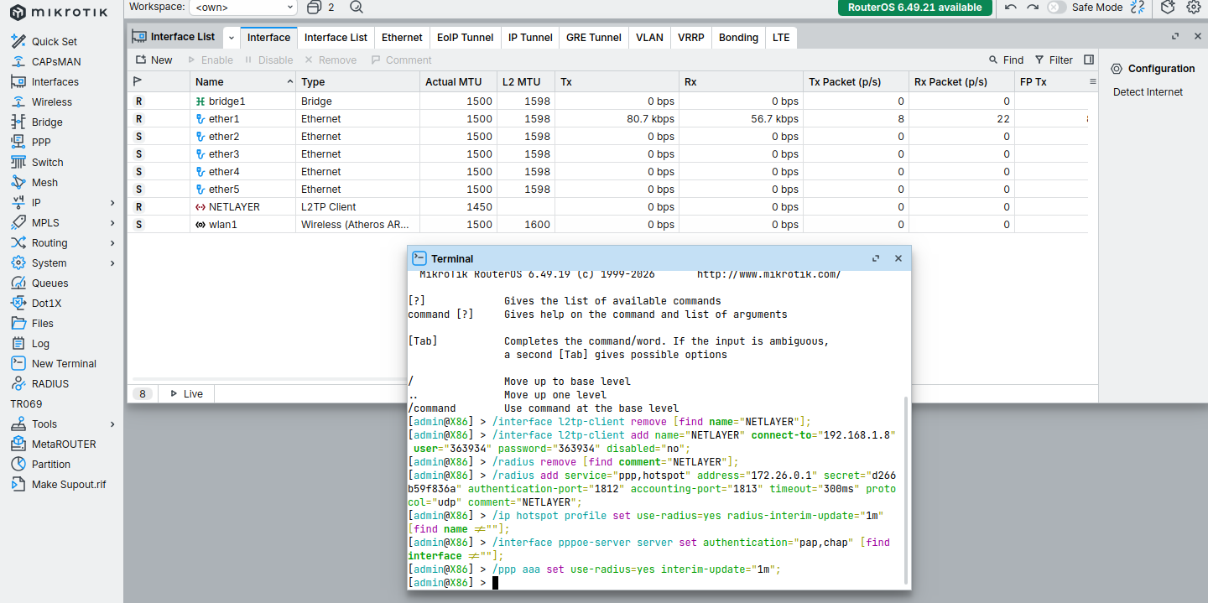
Task: Open the Mesh section
Action: (x=45, y=182)
